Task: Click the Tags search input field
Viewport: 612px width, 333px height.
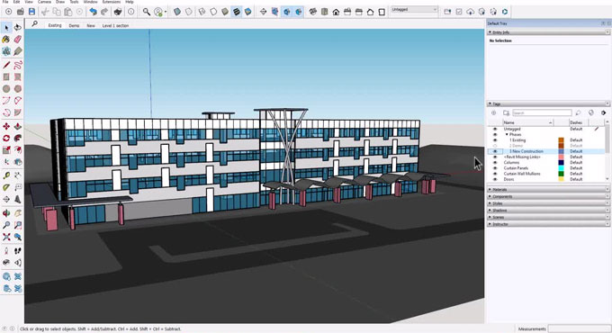Action: [x=542, y=112]
